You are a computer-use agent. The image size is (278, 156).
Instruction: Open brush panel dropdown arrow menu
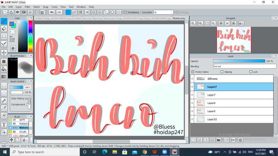(x=24, y=140)
